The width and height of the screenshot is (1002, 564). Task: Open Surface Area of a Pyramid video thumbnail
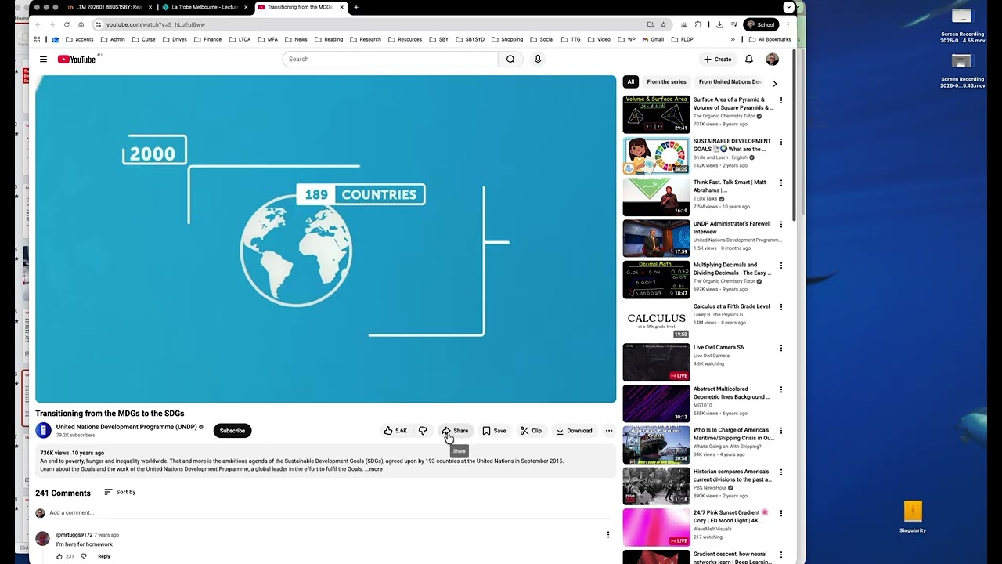656,114
